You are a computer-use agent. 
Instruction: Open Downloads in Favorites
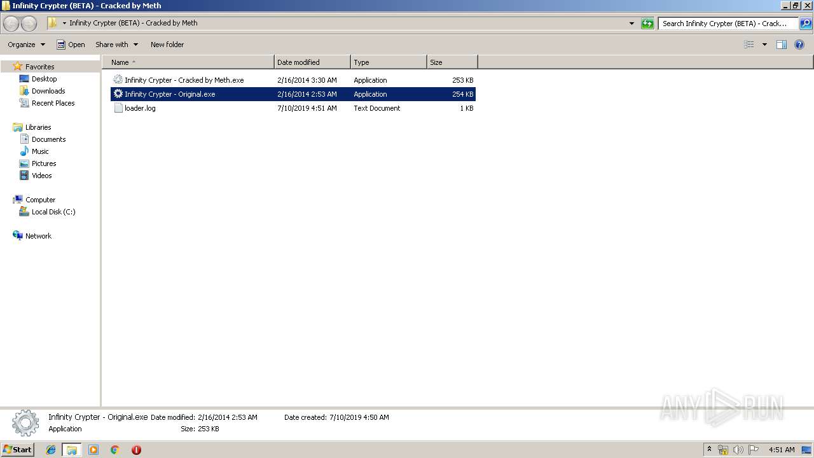click(x=48, y=91)
